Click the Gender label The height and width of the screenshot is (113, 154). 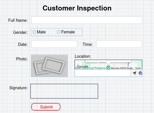click(20, 32)
